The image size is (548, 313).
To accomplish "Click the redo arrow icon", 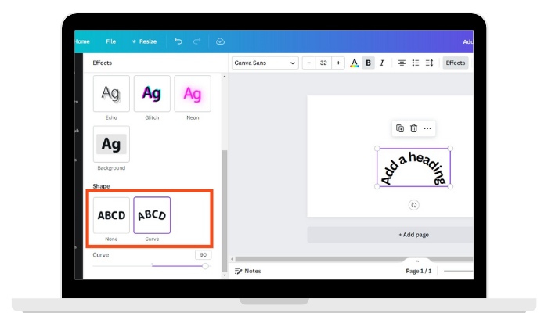I will click(197, 41).
